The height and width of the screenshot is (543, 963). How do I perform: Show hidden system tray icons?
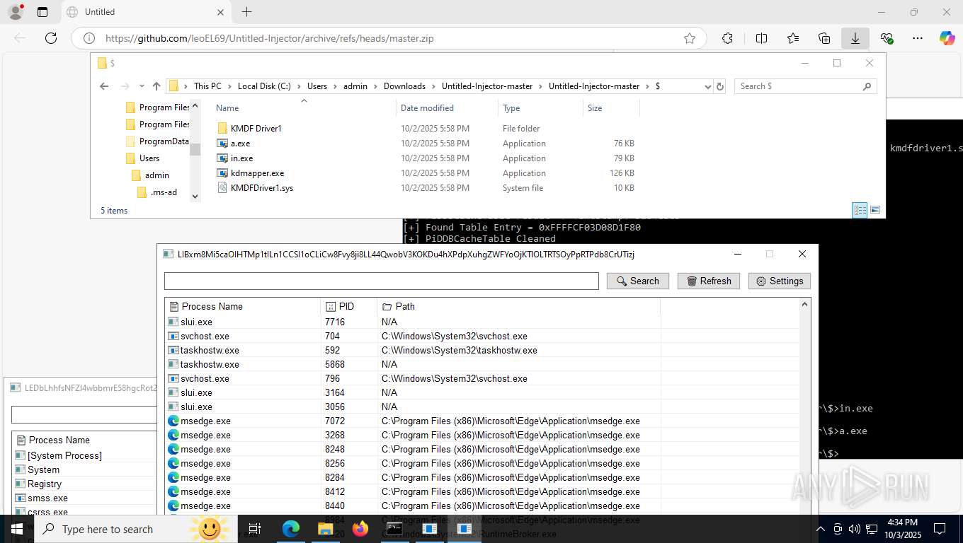click(821, 529)
